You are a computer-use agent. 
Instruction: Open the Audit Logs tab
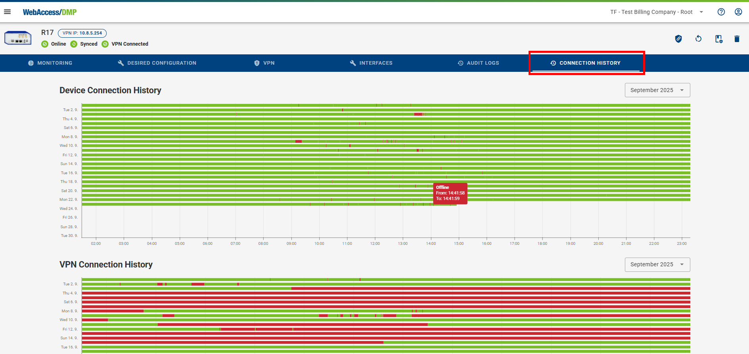point(478,63)
